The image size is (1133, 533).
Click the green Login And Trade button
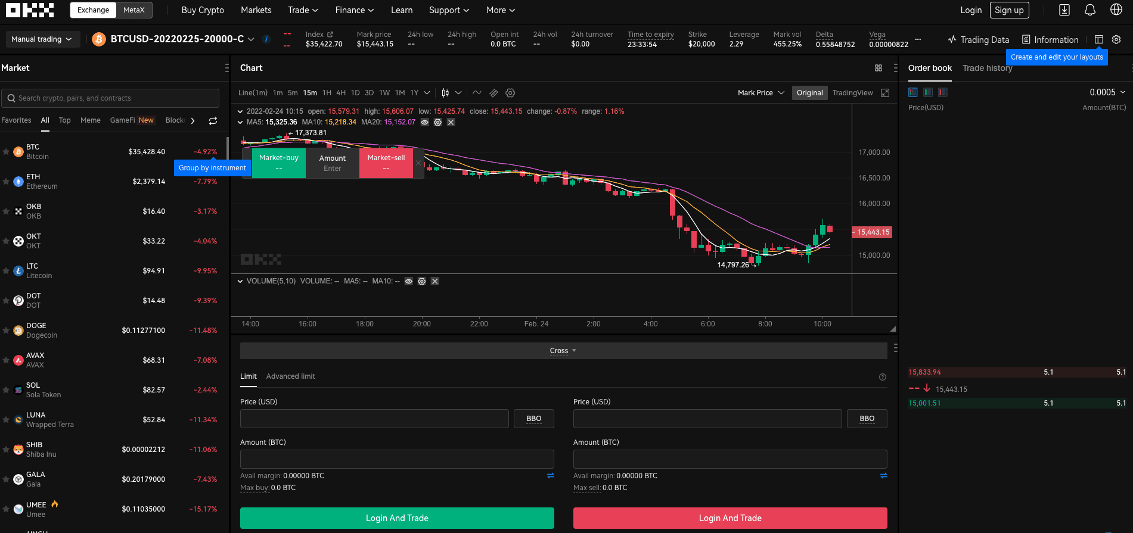click(397, 518)
